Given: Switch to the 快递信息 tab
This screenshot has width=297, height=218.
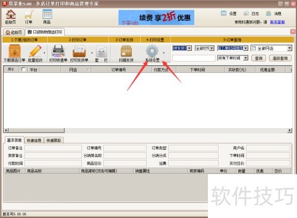Looking at the screenshot, I should [x=34, y=140].
